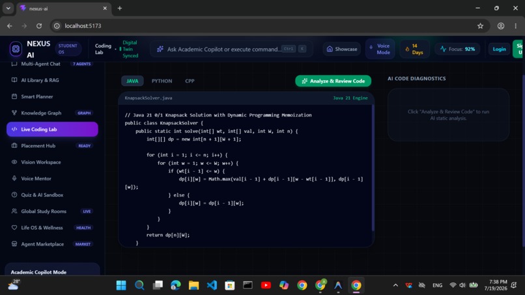
Task: Click the Login button
Action: [499, 49]
